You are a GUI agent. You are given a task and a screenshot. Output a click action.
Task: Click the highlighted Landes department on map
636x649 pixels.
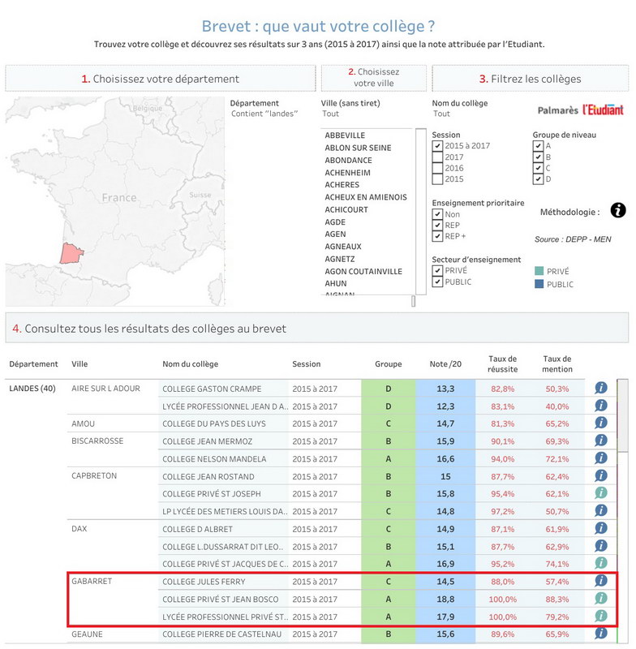point(71,253)
